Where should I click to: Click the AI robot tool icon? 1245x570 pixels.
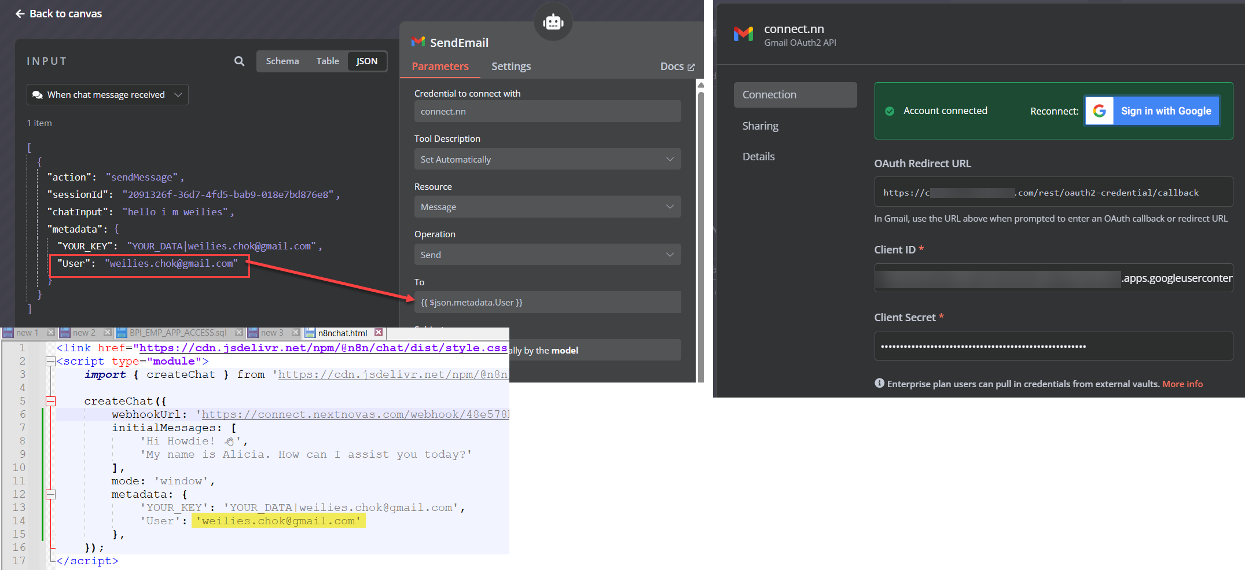pos(553,22)
